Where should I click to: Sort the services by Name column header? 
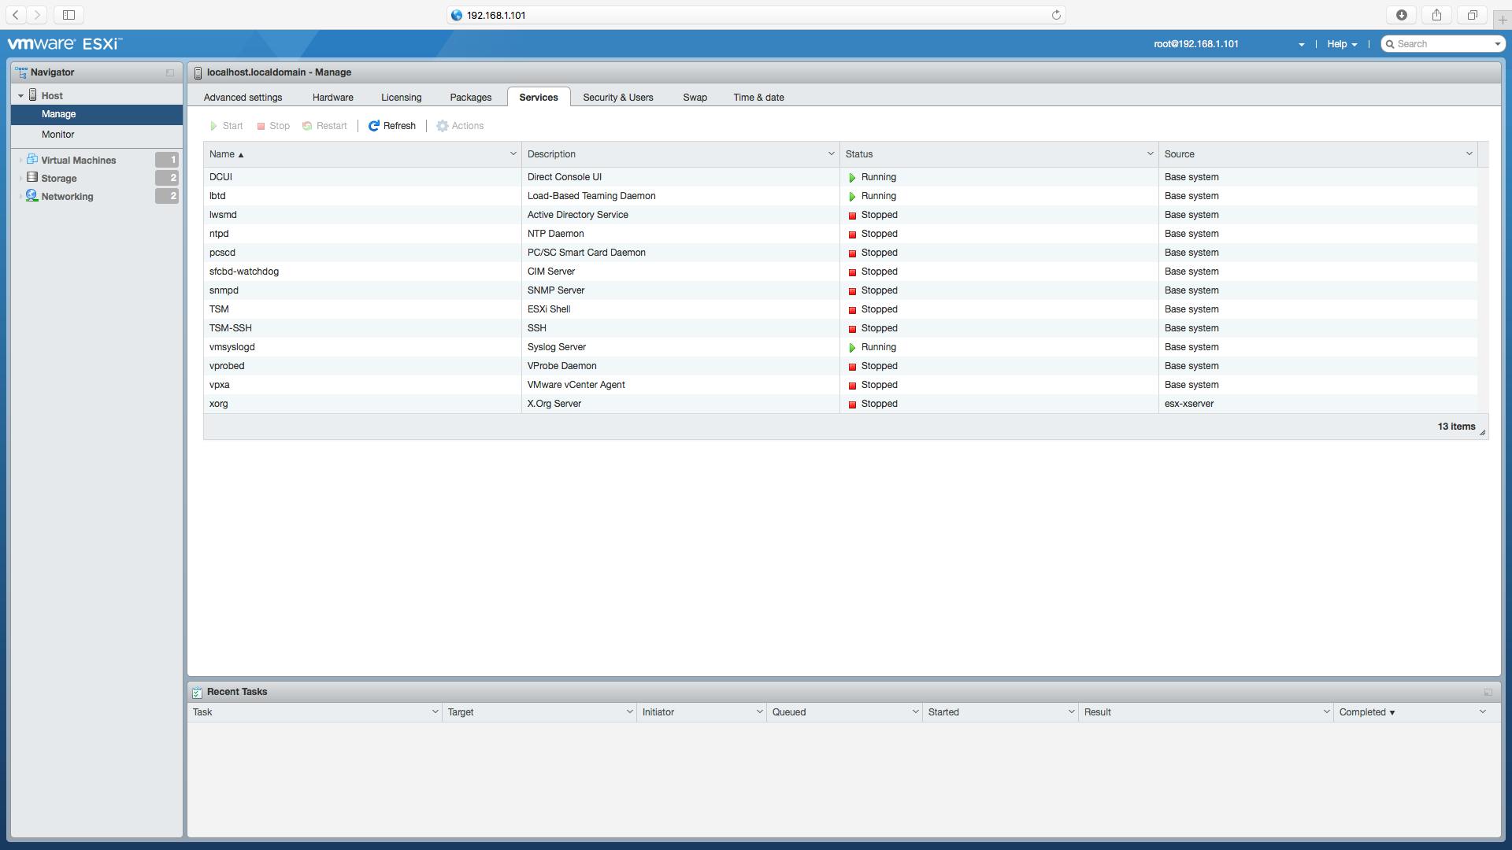[222, 154]
